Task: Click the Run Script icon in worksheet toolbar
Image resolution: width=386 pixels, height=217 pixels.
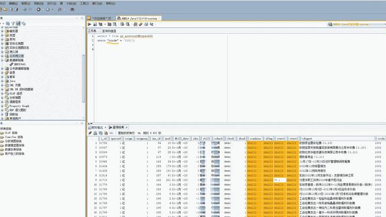Action: click(95, 24)
